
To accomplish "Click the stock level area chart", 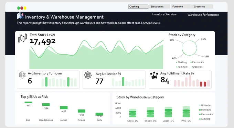I will pos(96,54).
